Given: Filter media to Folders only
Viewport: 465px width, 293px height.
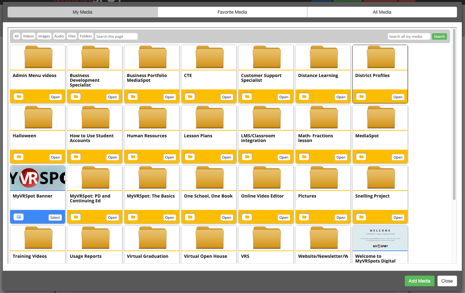Looking at the screenshot, I should pyautogui.click(x=86, y=36).
